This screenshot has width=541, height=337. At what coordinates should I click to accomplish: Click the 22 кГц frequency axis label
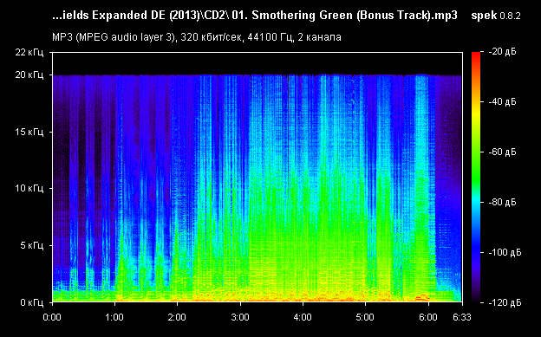(29, 52)
